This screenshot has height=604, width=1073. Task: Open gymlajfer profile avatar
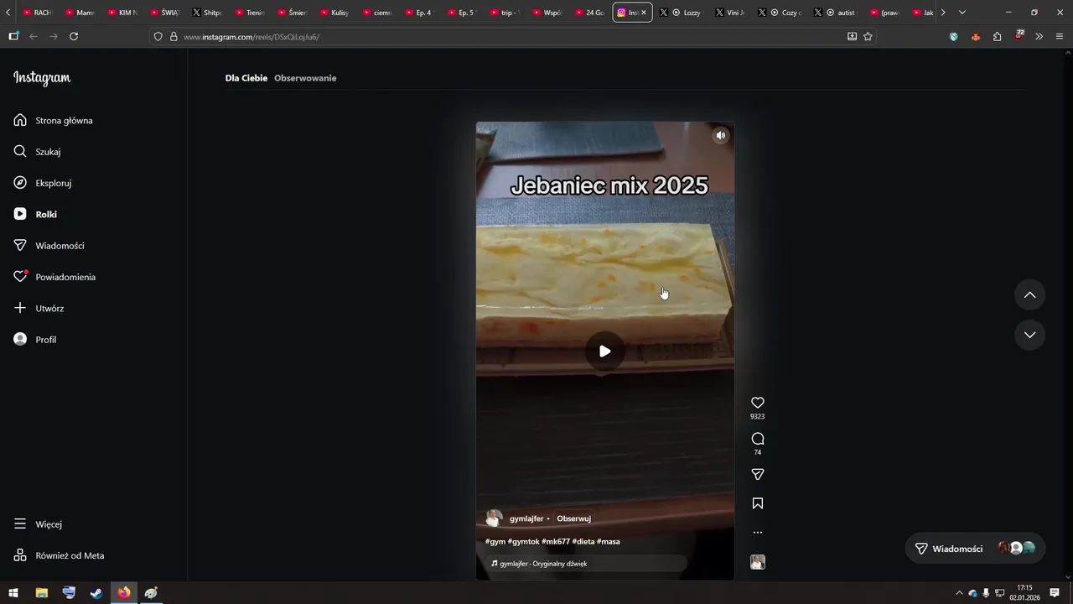[x=495, y=518]
